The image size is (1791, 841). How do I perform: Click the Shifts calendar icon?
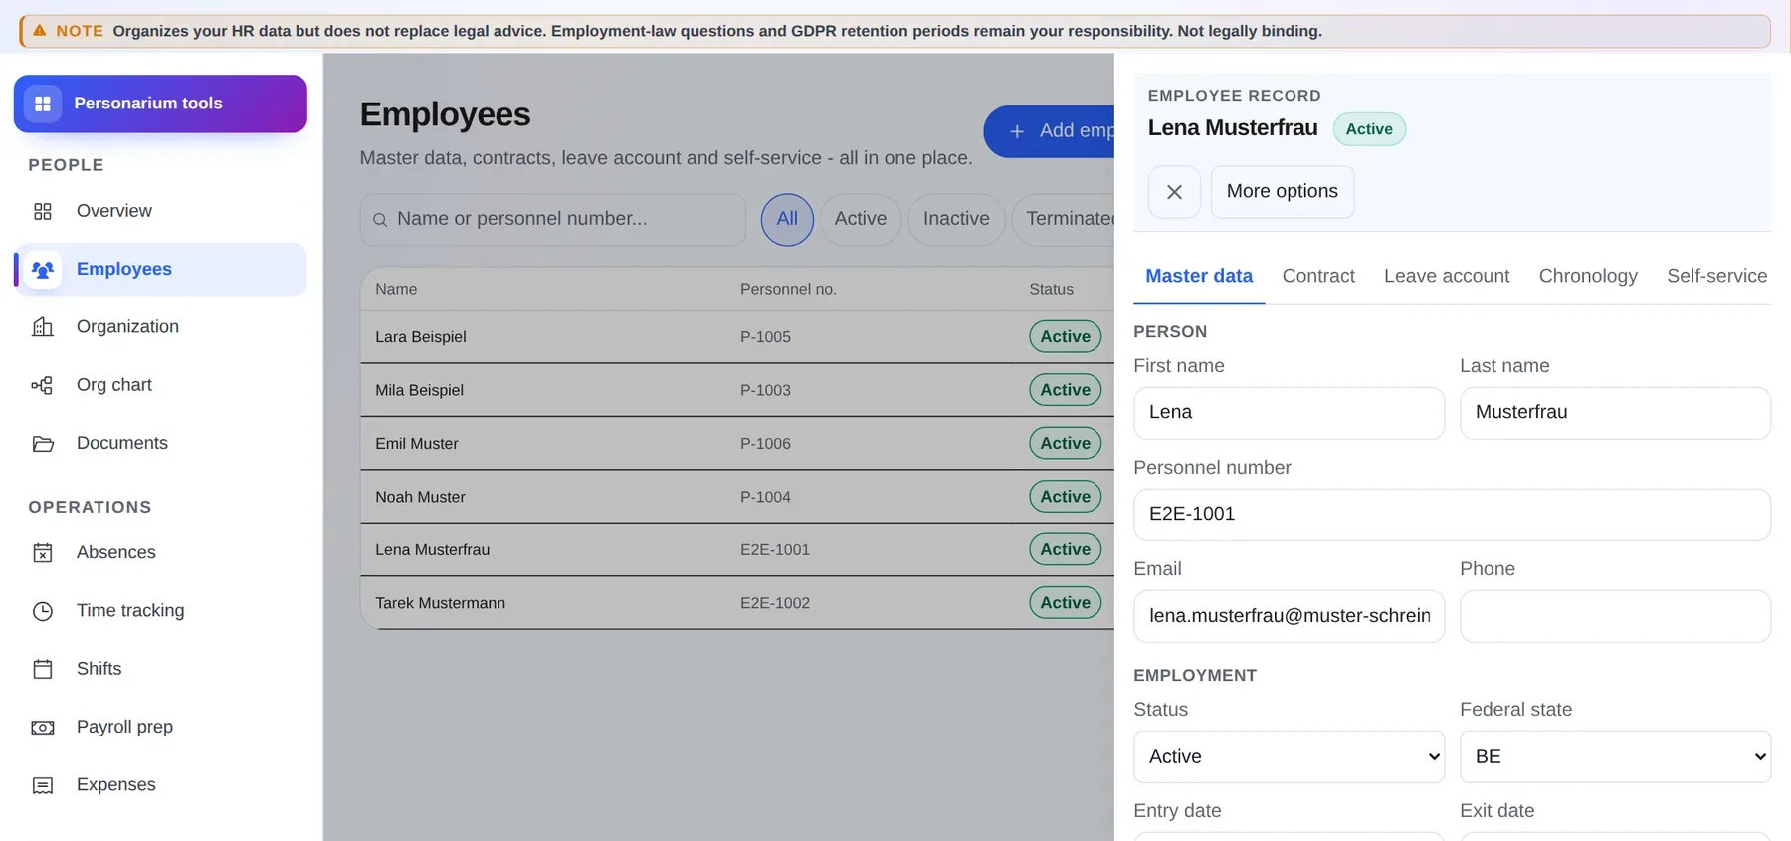43,669
